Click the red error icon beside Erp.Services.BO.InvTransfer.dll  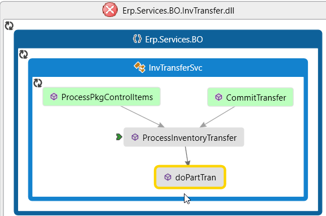click(110, 10)
